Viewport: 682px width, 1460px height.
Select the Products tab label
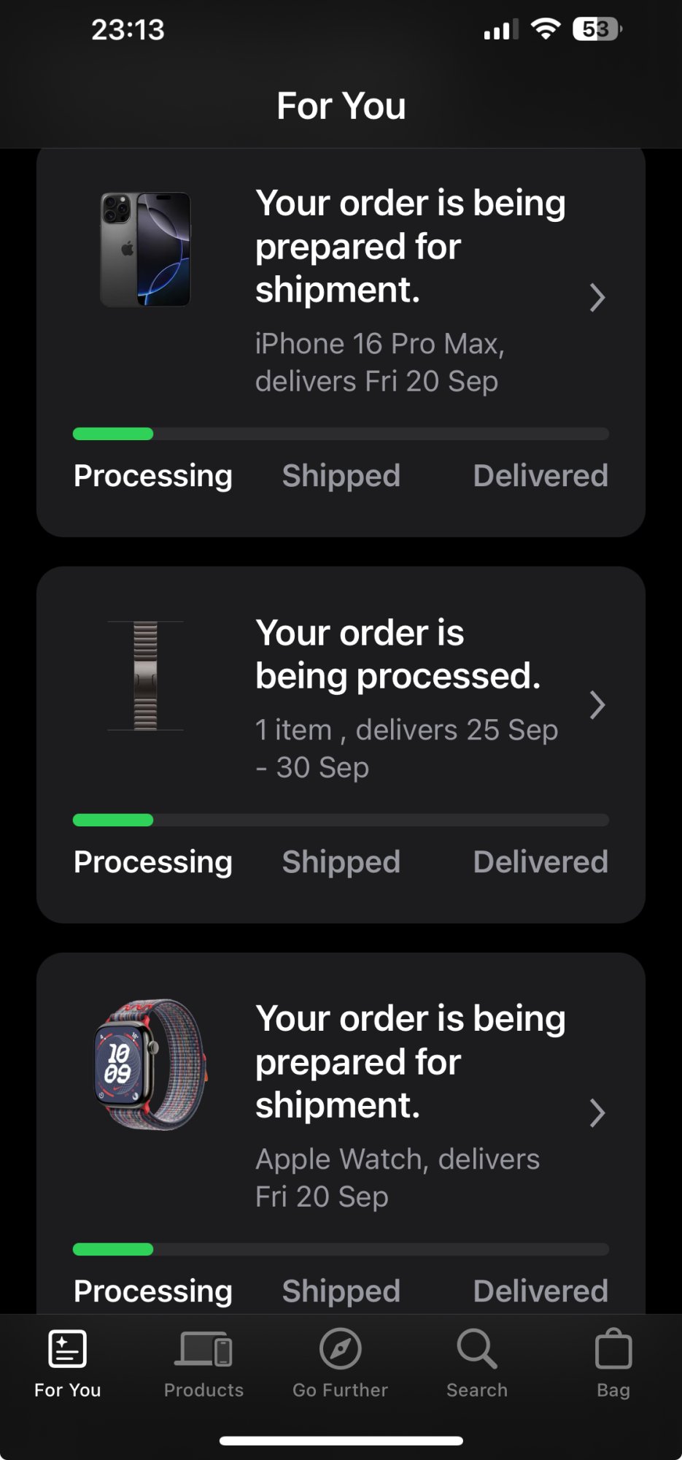pyautogui.click(x=204, y=1390)
